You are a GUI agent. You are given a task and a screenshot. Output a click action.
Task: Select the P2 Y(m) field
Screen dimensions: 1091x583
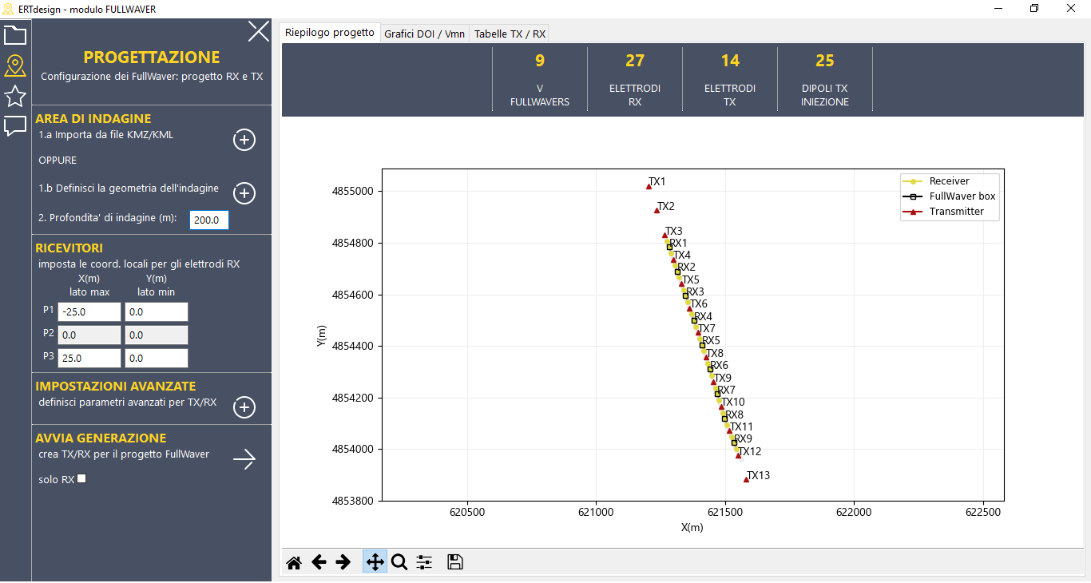coord(157,335)
